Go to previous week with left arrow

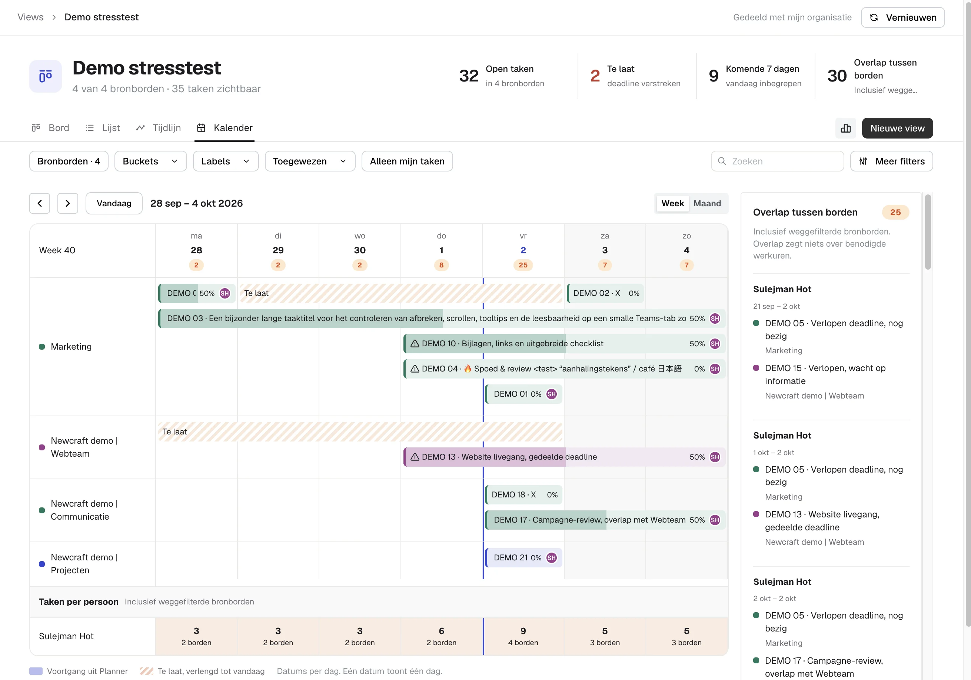tap(40, 203)
